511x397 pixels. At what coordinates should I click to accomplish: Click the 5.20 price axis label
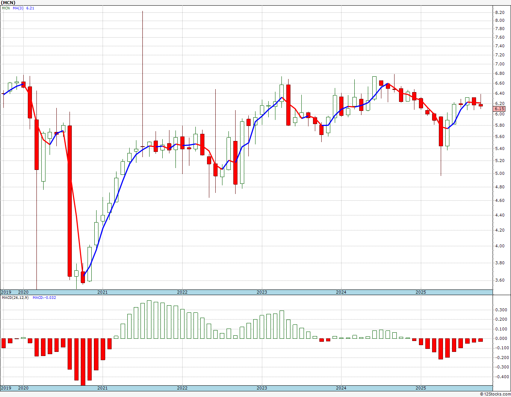(x=500, y=161)
